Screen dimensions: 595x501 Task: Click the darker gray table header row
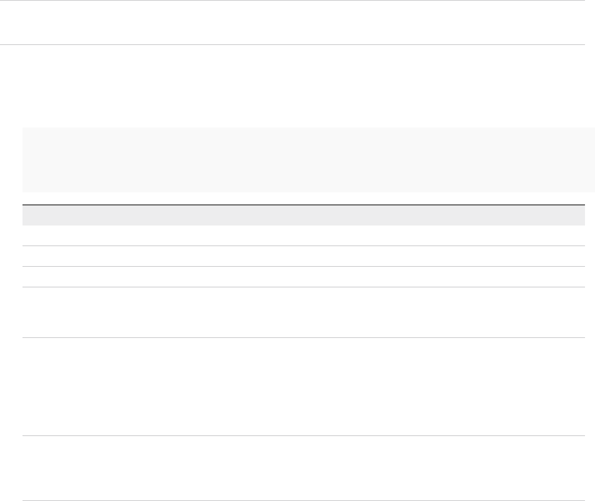point(304,216)
